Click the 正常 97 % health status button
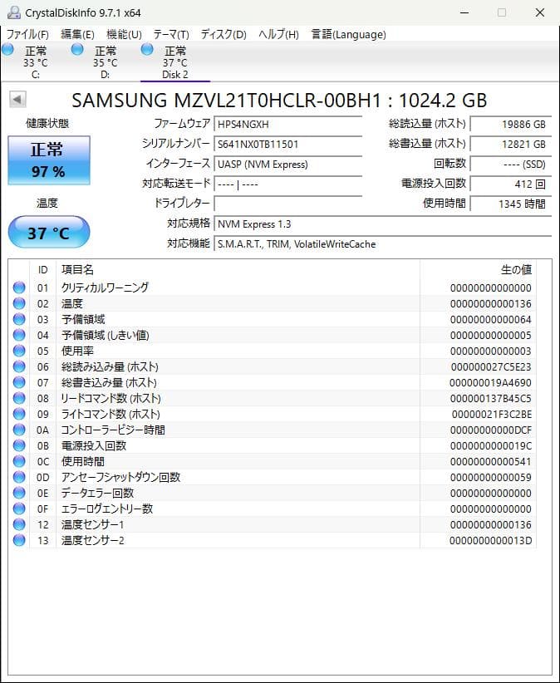The width and height of the screenshot is (560, 683). click(x=49, y=160)
